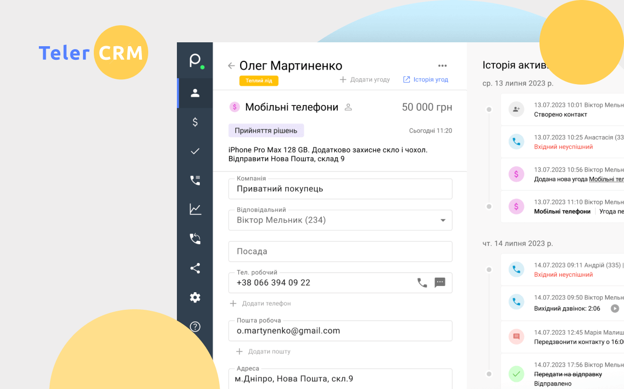Open the help question mark icon

[195, 326]
